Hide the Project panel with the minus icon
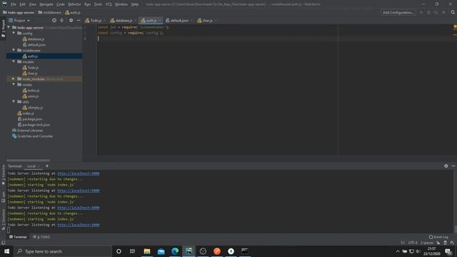The image size is (457, 257). tap(79, 21)
